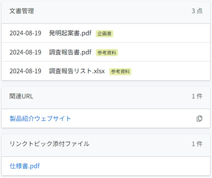Viewport: 212px width, 178px height.
Task: Click the 文書管理 title text
Action: (x=22, y=11)
